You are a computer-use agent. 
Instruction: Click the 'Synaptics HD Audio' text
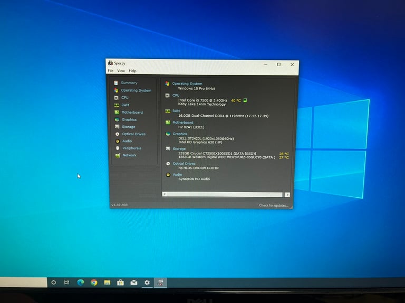click(x=194, y=179)
